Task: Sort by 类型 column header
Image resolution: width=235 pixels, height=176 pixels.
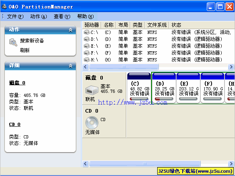Action: point(137,25)
